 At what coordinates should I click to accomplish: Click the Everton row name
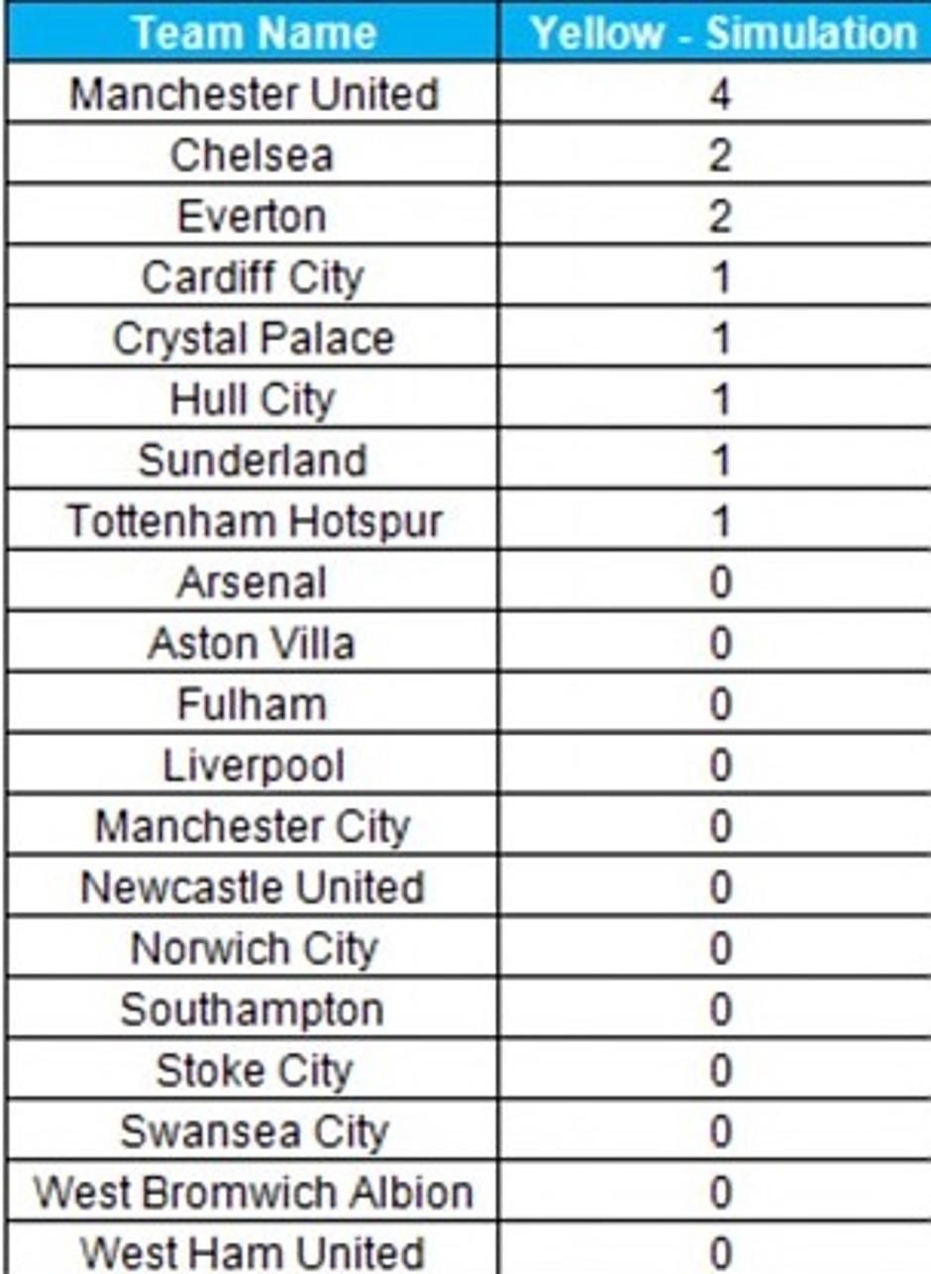(x=254, y=217)
